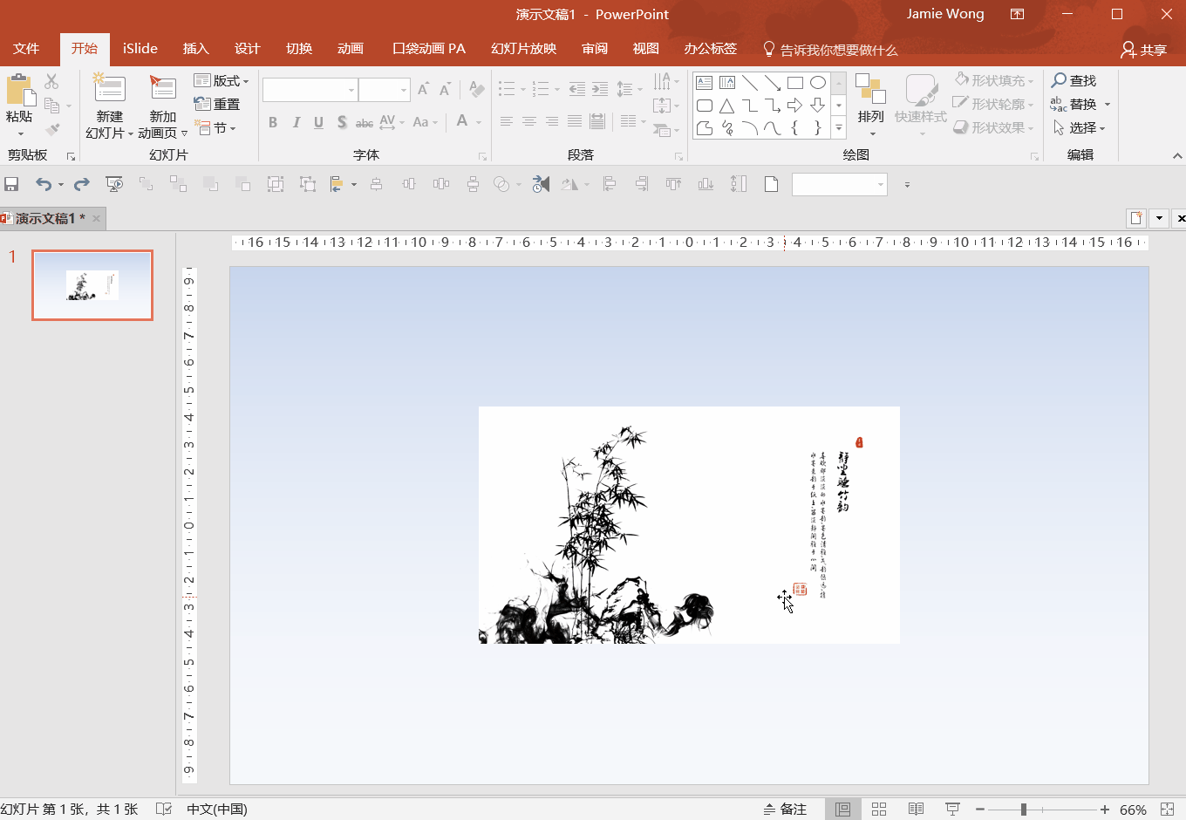The width and height of the screenshot is (1186, 820).
Task: Open Shape Effects (形状效果) dropdown
Action: point(994,127)
